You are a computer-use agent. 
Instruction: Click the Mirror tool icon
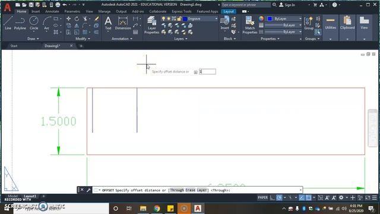(x=77, y=26)
